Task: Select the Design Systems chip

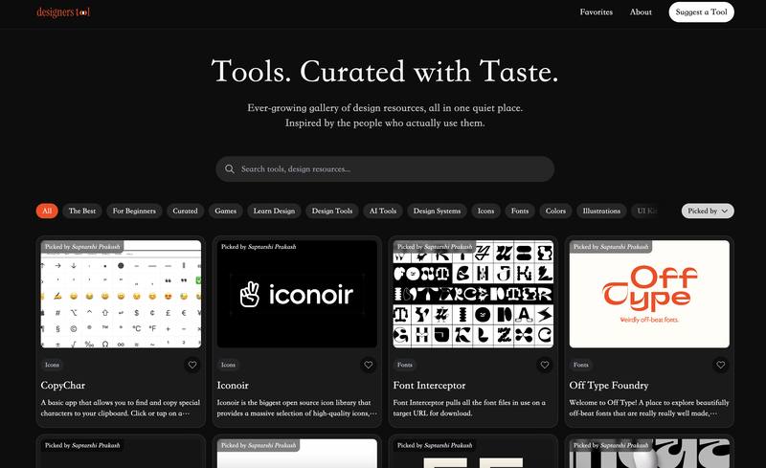Action: point(438,212)
